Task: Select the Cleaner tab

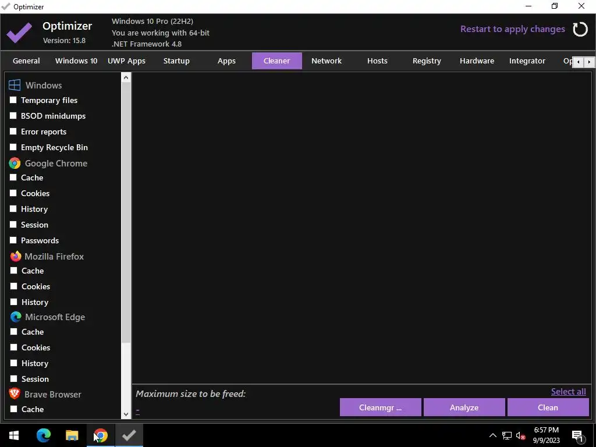Action: click(x=276, y=61)
